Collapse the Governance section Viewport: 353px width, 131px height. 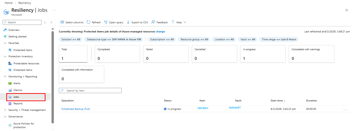(5, 117)
